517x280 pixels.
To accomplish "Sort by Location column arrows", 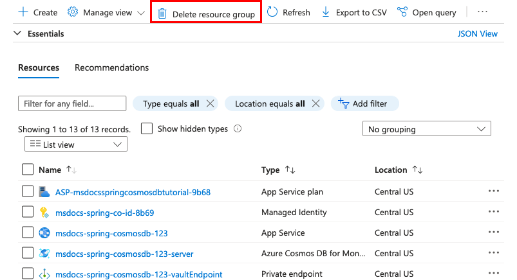I will 417,170.
